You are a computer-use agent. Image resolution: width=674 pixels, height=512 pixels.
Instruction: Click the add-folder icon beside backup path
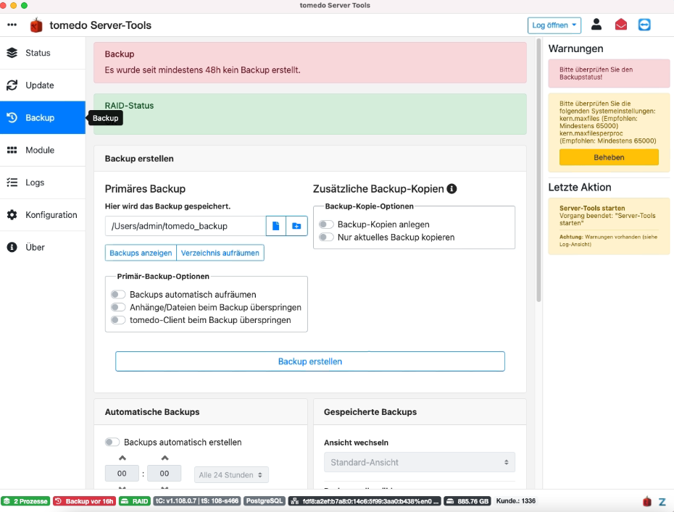coord(296,226)
